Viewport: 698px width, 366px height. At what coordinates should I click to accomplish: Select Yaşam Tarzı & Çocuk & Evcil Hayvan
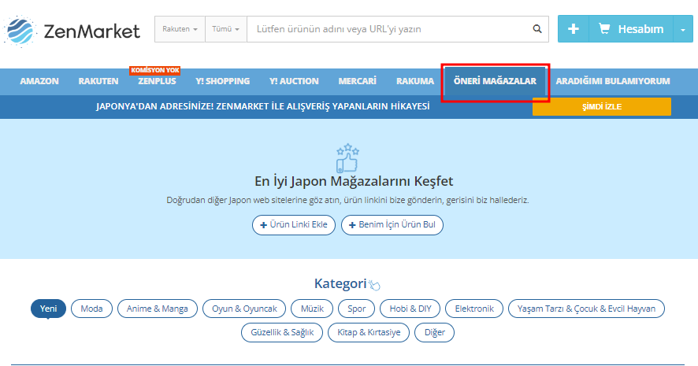tap(586, 309)
